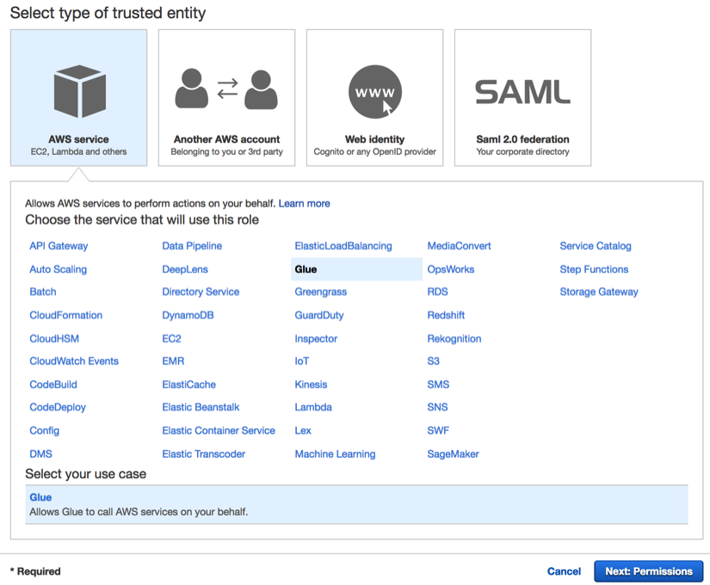This screenshot has height=585, width=710.
Task: Choose the Another AWS account people icon
Action: [x=226, y=89]
